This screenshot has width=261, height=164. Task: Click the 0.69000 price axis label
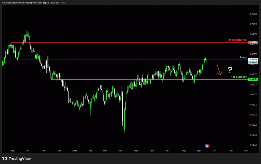click(253, 34)
